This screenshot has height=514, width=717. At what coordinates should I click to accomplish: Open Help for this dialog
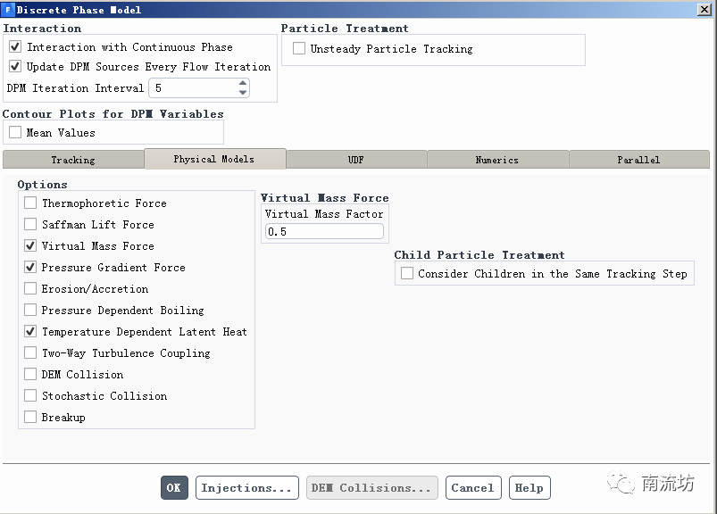(x=529, y=488)
